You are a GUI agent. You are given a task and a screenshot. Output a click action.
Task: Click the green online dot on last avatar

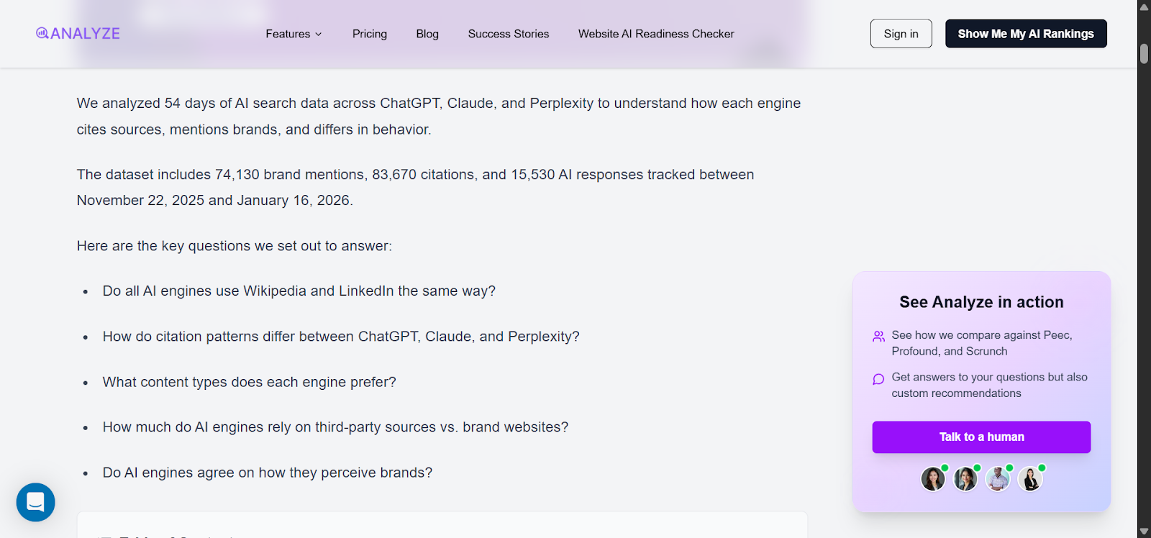[x=1042, y=468]
